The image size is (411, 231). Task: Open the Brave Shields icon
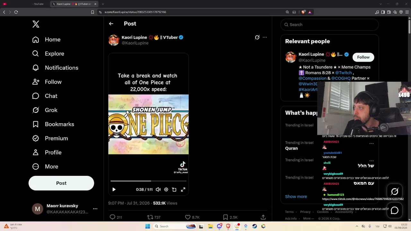303,12
